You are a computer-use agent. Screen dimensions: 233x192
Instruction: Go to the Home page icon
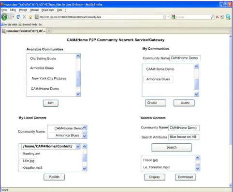(x=30, y=17)
